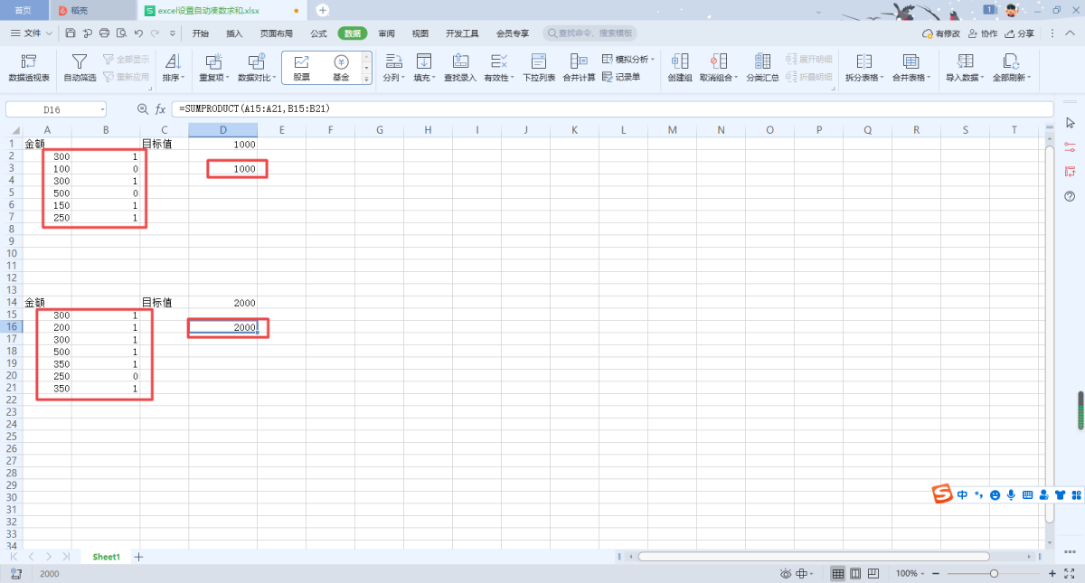Screen dimensions: 1085x583
Task: Click the 分享 share button
Action: click(1020, 33)
